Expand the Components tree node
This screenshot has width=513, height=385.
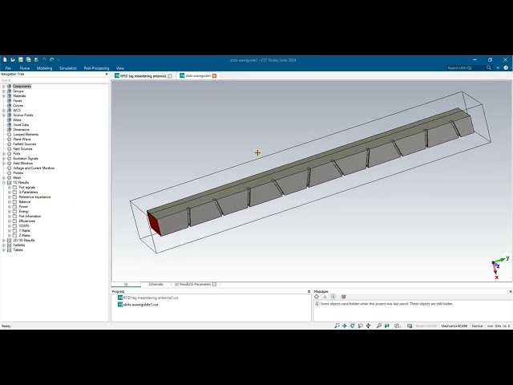4,87
